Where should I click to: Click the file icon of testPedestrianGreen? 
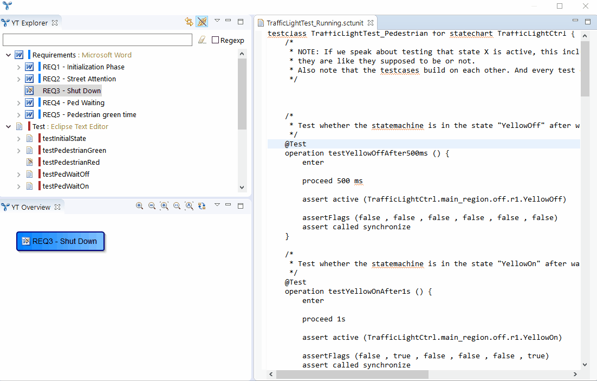(29, 151)
